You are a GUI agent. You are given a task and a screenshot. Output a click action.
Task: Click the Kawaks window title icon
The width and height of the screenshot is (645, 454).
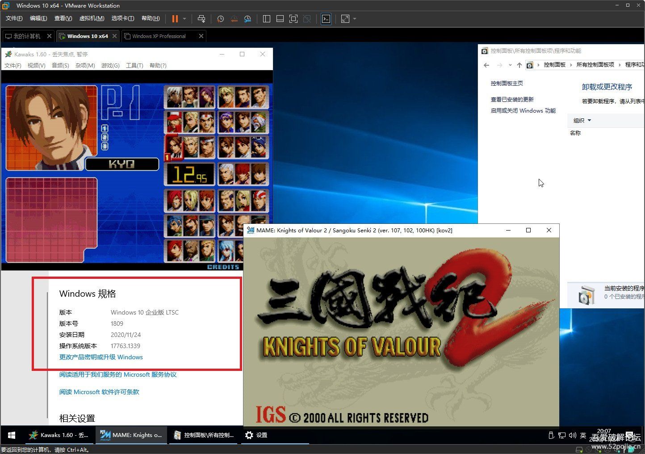[x=8, y=54]
